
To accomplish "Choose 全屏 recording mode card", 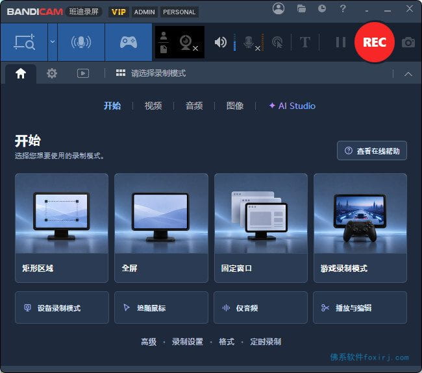I will tap(161, 228).
